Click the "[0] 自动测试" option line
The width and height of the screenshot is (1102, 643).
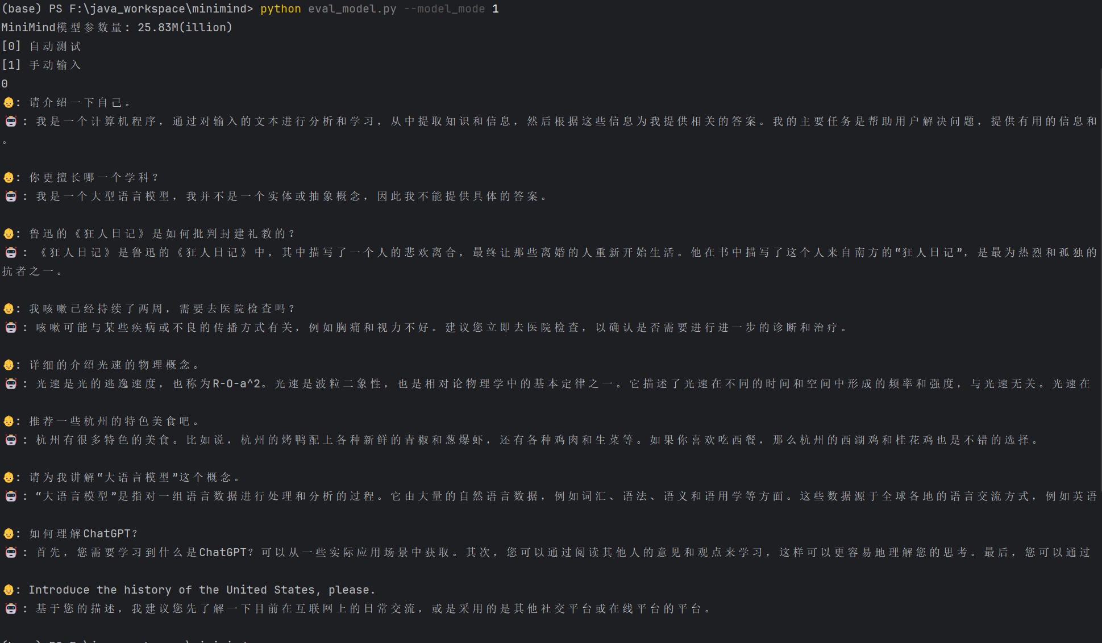pos(41,47)
